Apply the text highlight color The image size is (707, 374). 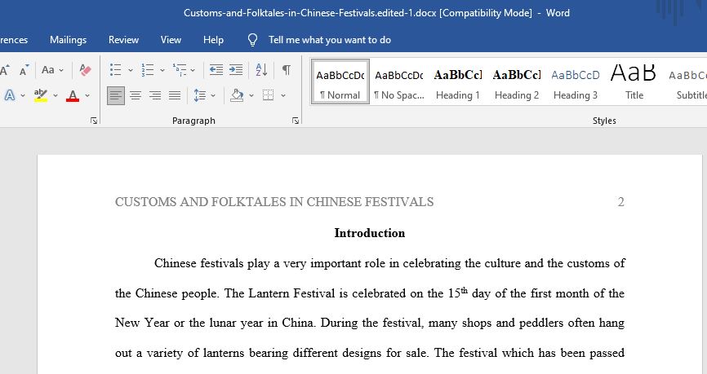41,95
